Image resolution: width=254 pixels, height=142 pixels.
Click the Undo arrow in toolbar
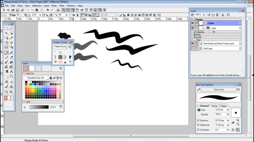click(x=48, y=10)
